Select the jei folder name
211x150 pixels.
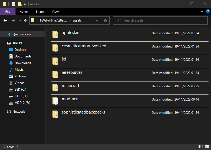[x=64, y=59]
